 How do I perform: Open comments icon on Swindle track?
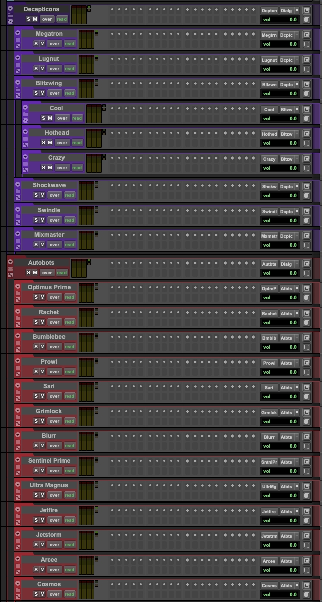tap(307, 221)
